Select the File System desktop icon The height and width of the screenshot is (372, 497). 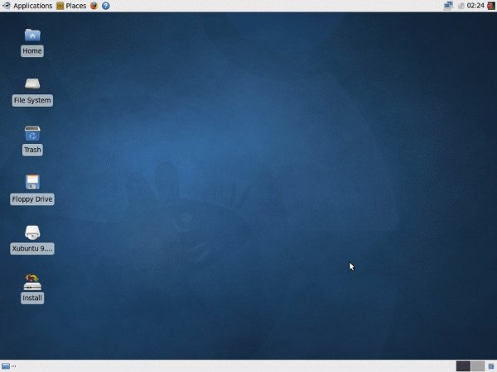(32, 84)
